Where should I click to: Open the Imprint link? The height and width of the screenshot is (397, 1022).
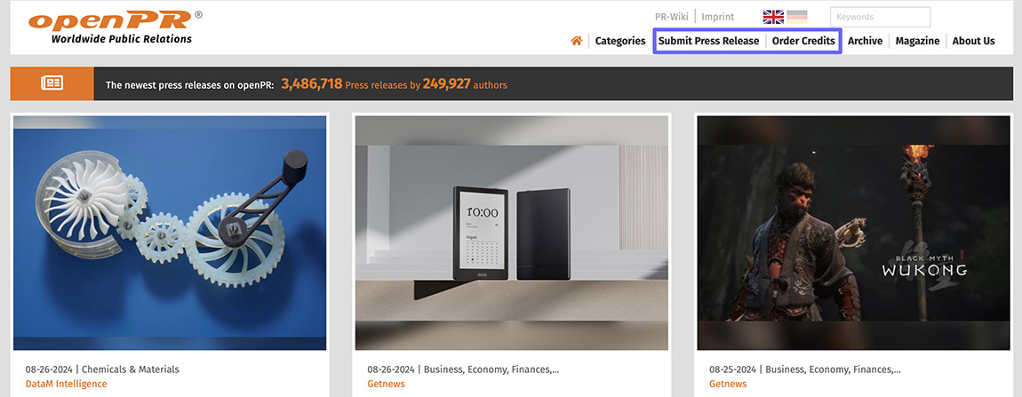coord(717,17)
